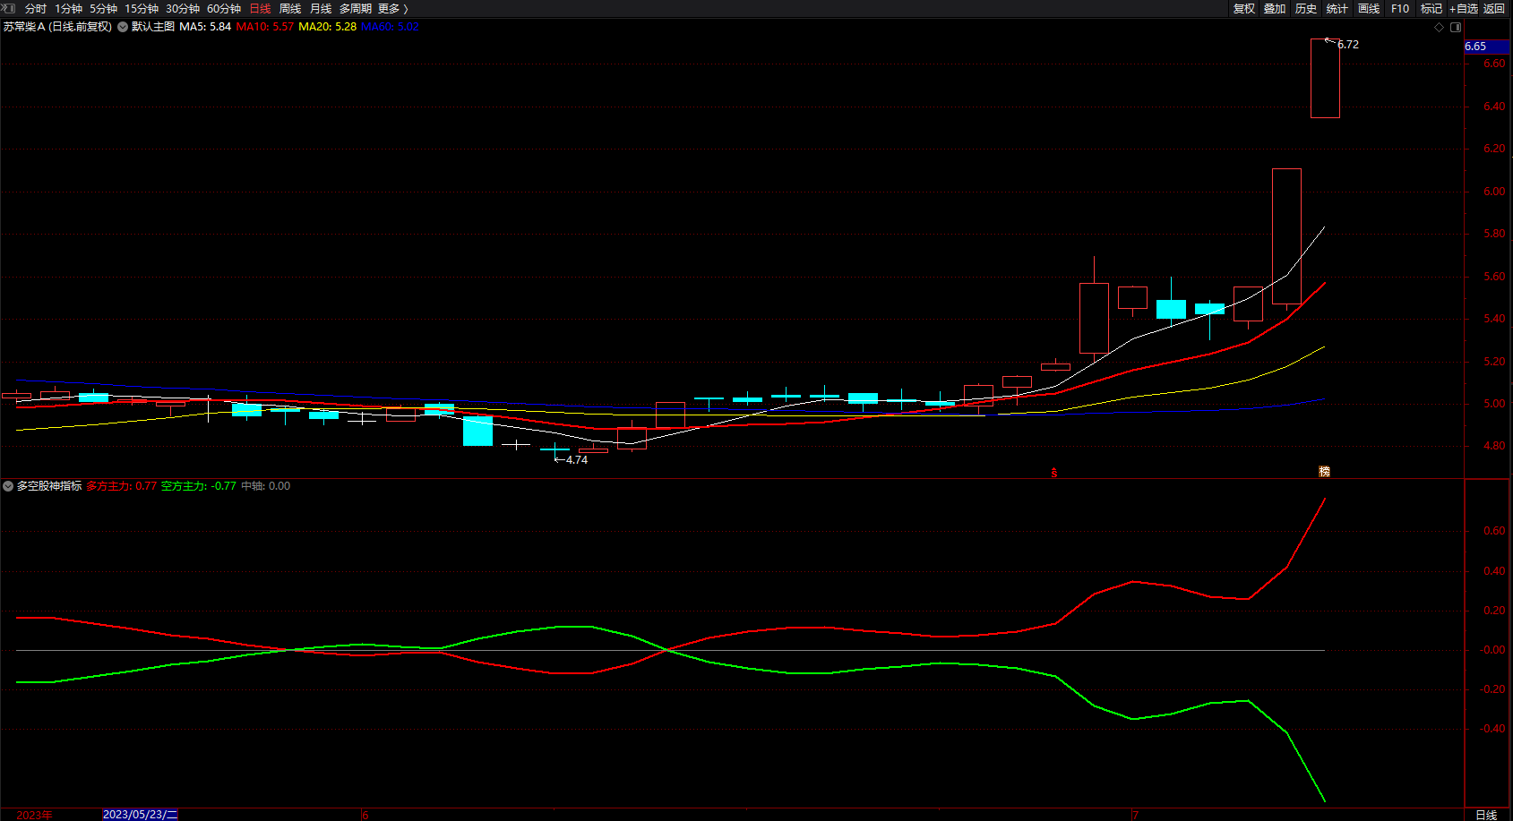Screen dimensions: 1513x821
Task: Click the MA20: 5.28 label
Action: (328, 27)
